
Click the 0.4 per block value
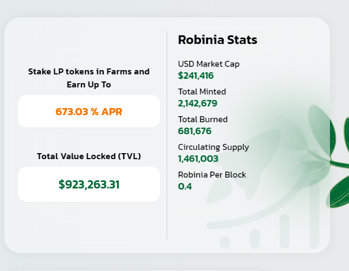tap(185, 186)
